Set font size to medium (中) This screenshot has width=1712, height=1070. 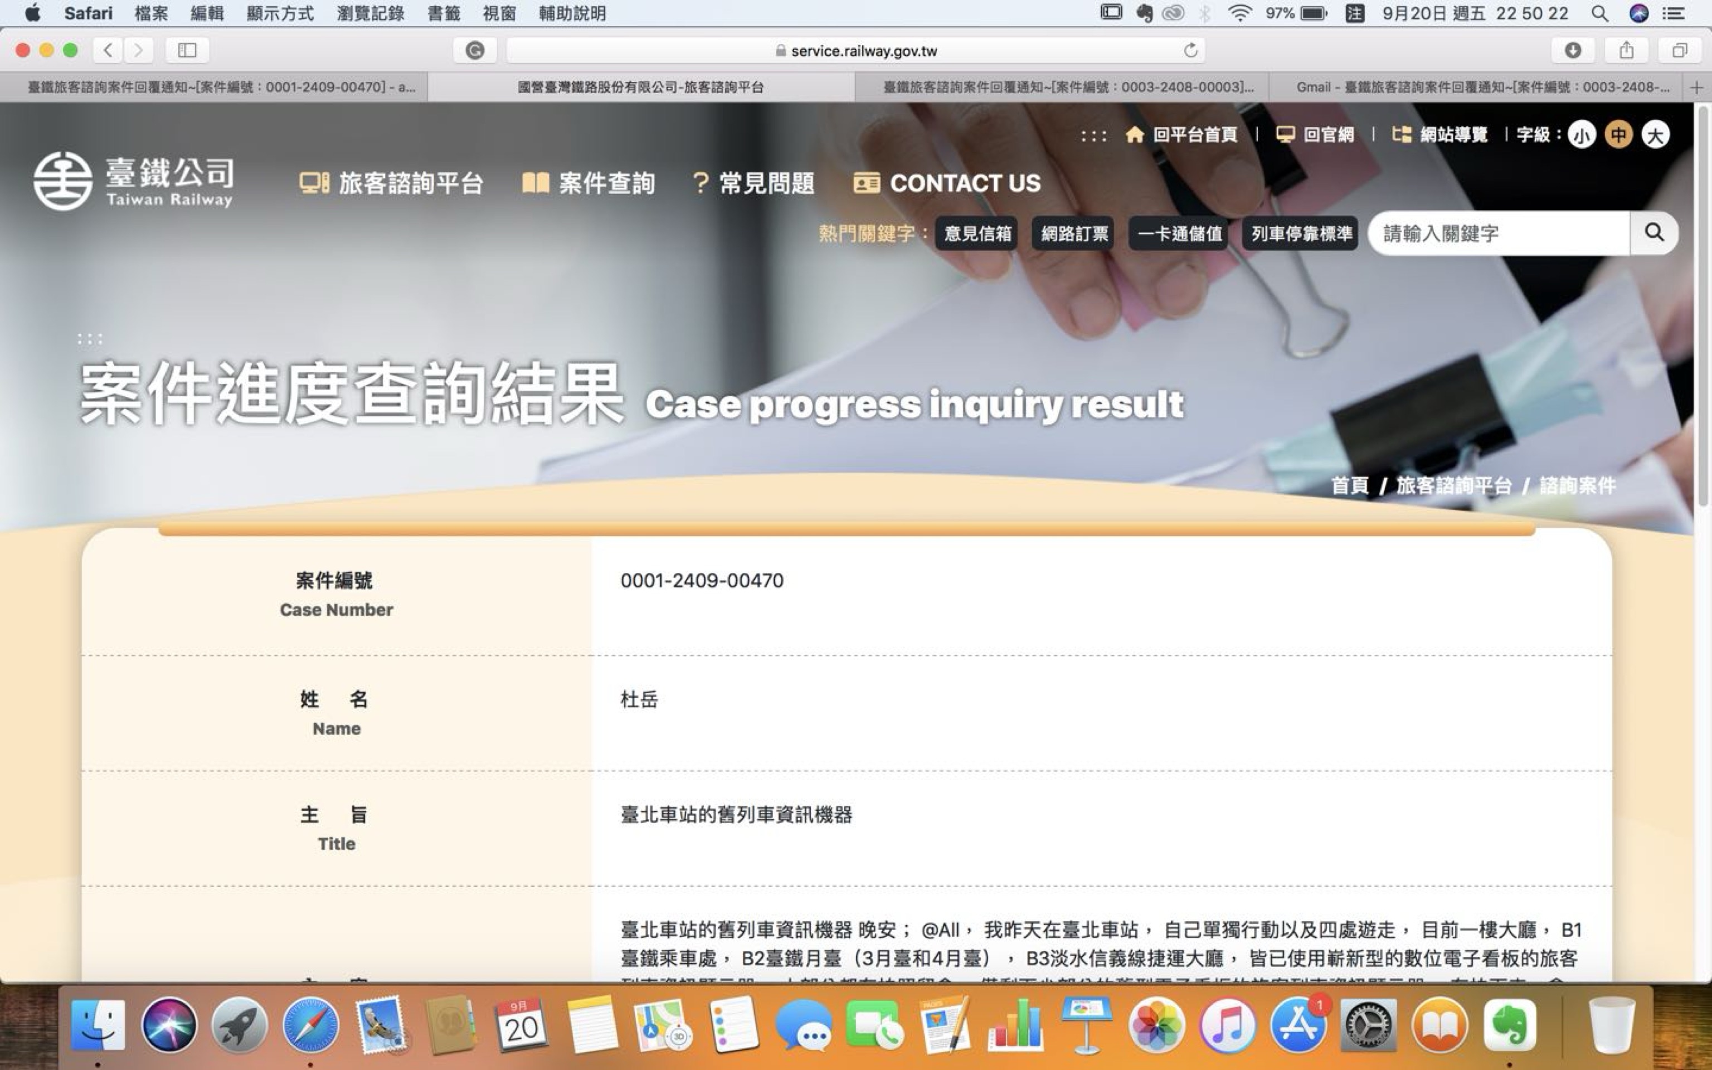(x=1618, y=134)
